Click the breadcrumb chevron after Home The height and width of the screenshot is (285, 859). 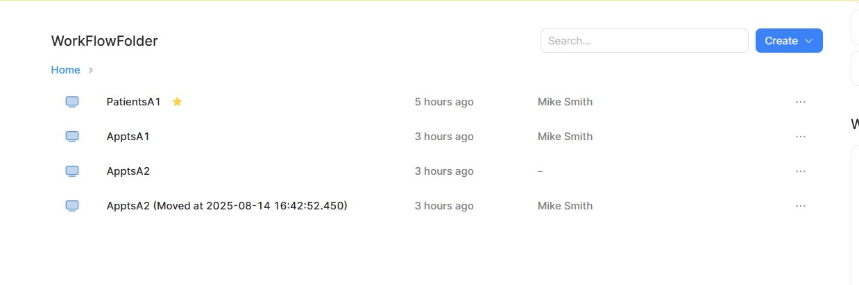pyautogui.click(x=91, y=70)
